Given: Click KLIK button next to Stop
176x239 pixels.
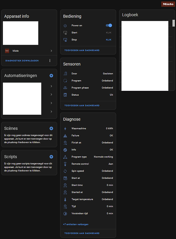Looking at the screenshot, I should tap(109, 40).
